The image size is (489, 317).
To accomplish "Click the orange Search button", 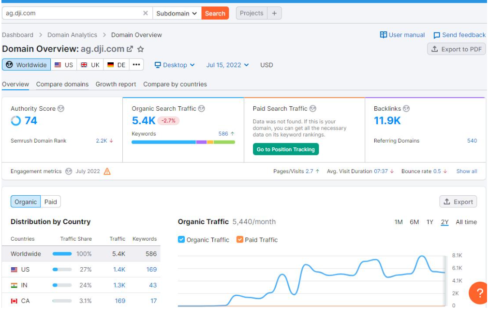I will pos(215,13).
